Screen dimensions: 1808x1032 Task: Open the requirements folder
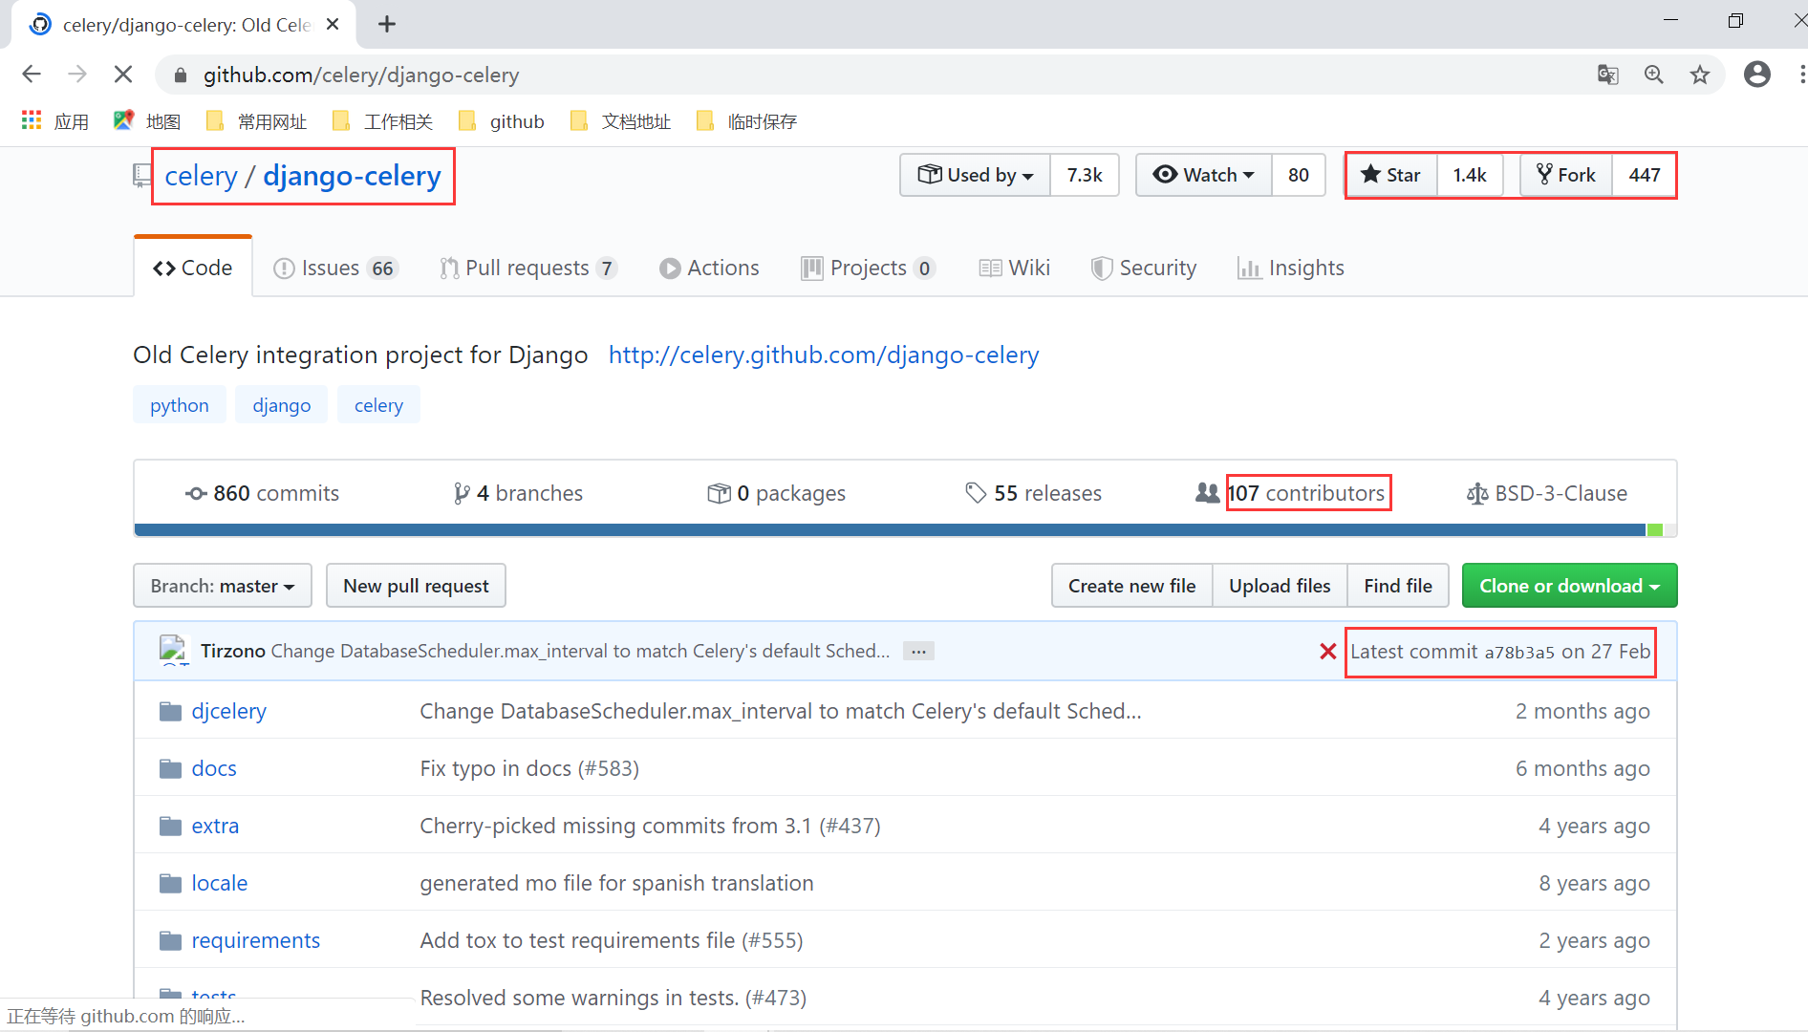(x=255, y=940)
